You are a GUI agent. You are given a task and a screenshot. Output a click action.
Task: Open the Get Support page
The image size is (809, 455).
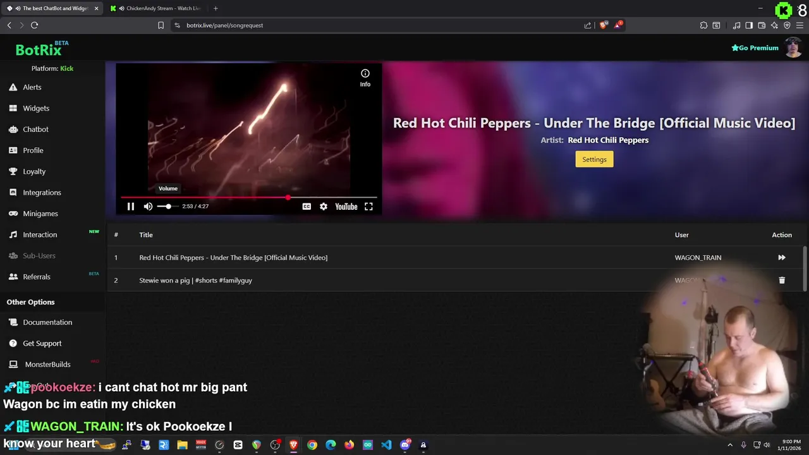point(42,343)
